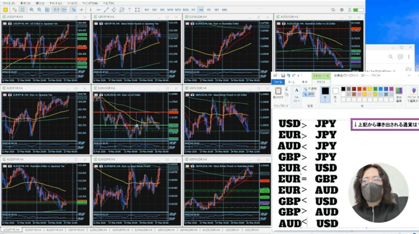Open the Font (フォント) dropdown in Paint
This screenshot has width=419, height=234.
(296, 98)
